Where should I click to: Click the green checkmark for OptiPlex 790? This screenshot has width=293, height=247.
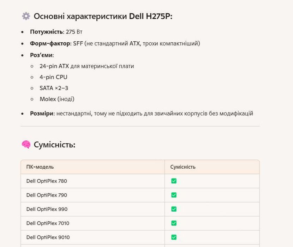174,195
